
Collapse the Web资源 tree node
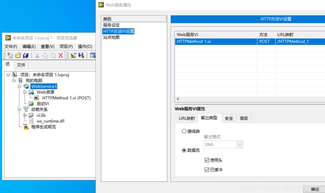(x=24, y=92)
